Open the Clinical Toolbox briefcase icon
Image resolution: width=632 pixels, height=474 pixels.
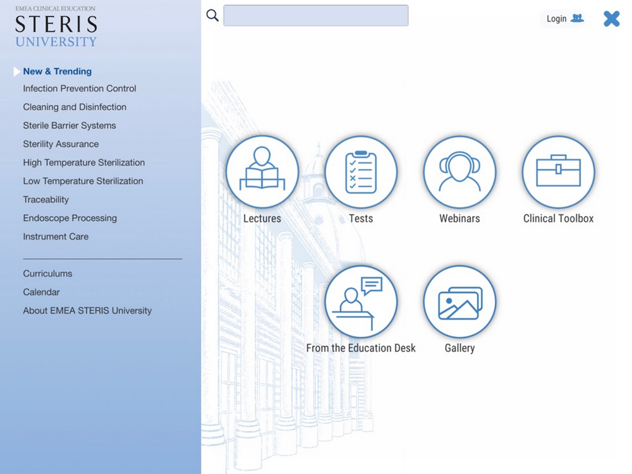pos(558,172)
